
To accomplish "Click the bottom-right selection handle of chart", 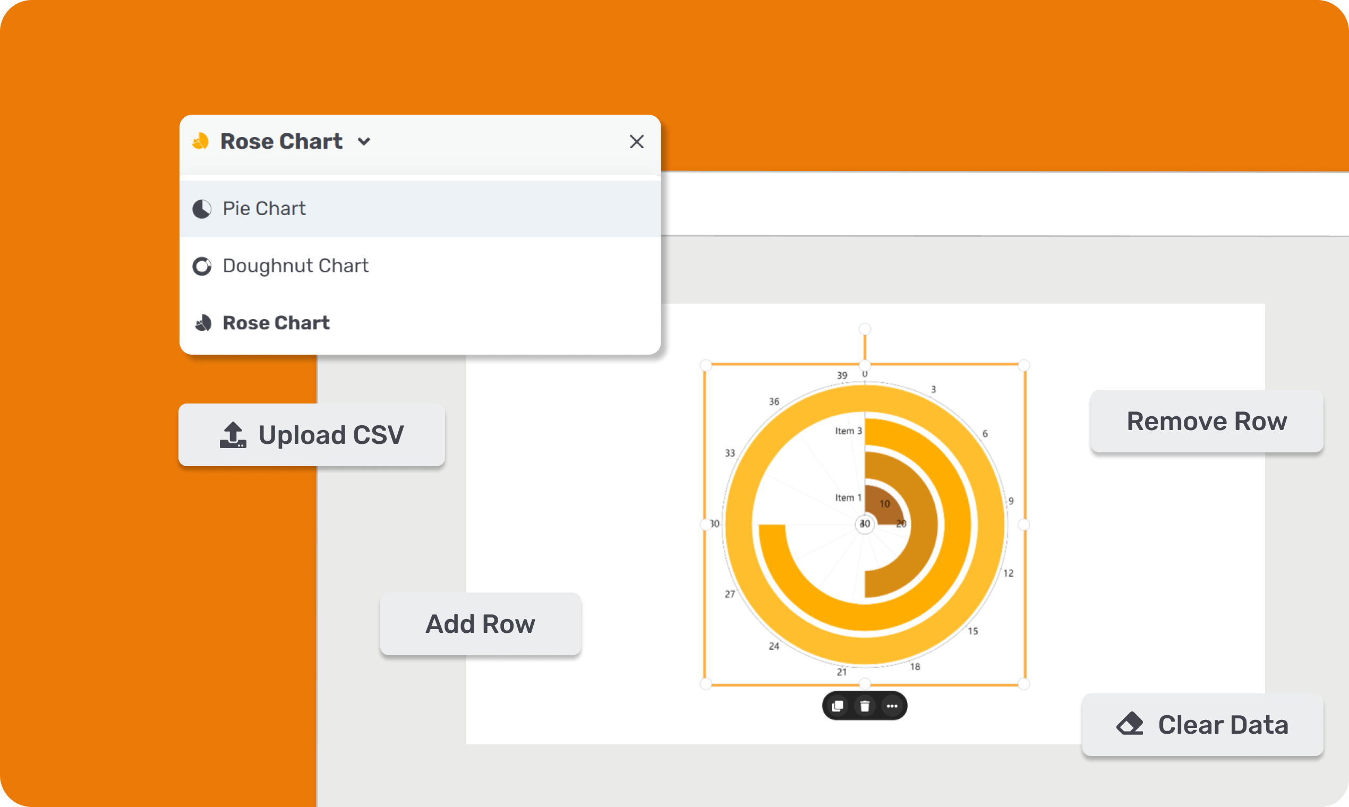I will tap(1024, 683).
